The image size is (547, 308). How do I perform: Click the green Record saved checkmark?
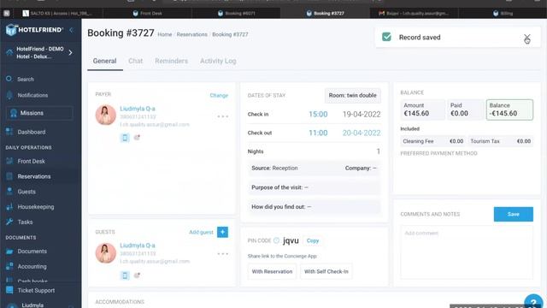(x=386, y=37)
